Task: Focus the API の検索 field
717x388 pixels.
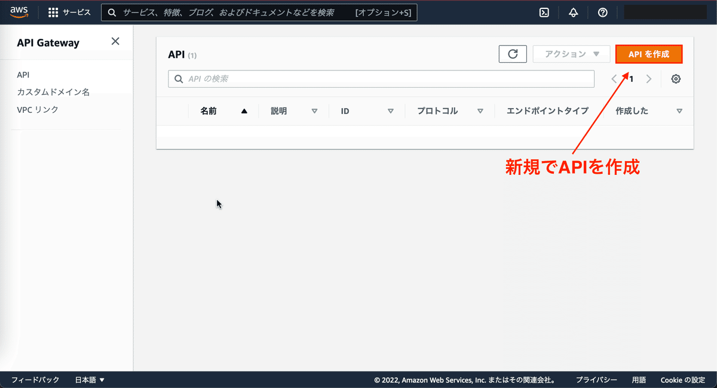Action: 381,79
